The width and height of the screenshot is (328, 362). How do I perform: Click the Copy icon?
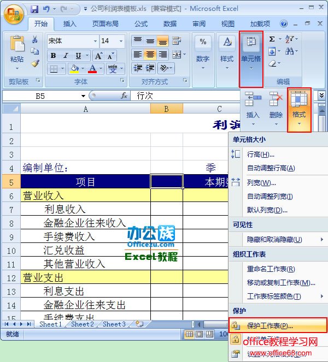(x=34, y=51)
